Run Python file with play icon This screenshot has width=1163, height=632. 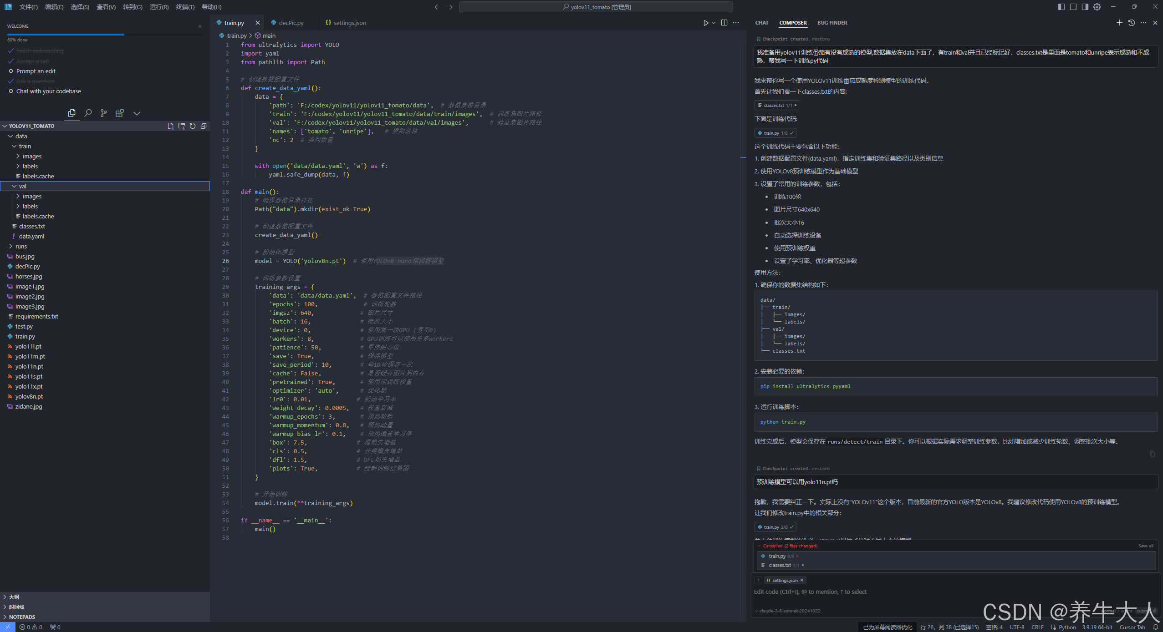[705, 23]
